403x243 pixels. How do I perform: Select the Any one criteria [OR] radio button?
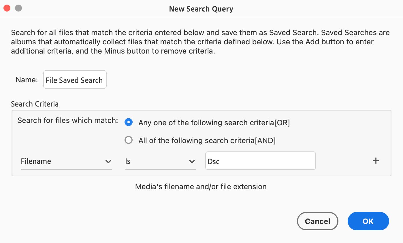pos(129,122)
